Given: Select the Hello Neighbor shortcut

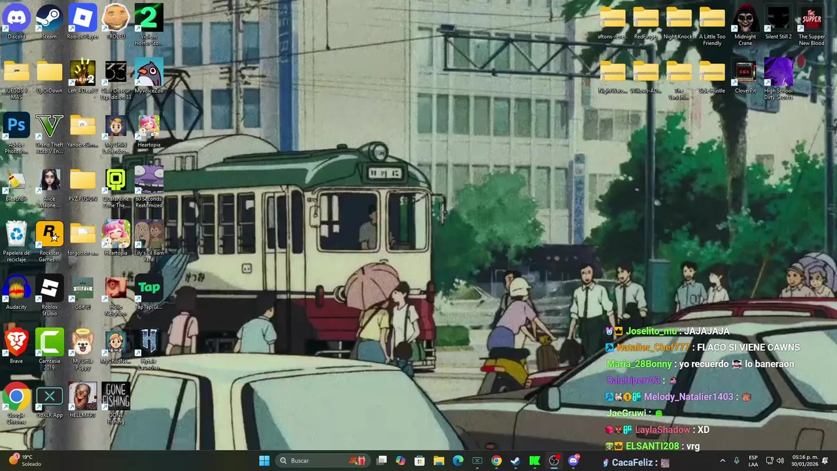Looking at the screenshot, I should tap(116, 296).
